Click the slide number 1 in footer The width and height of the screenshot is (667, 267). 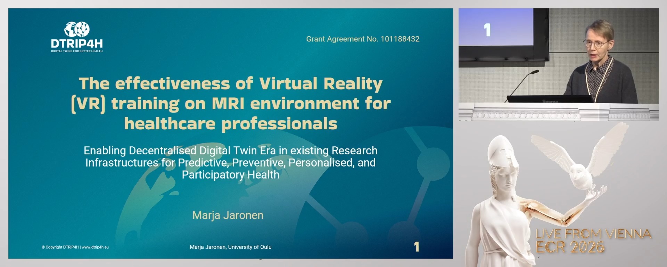(417, 247)
